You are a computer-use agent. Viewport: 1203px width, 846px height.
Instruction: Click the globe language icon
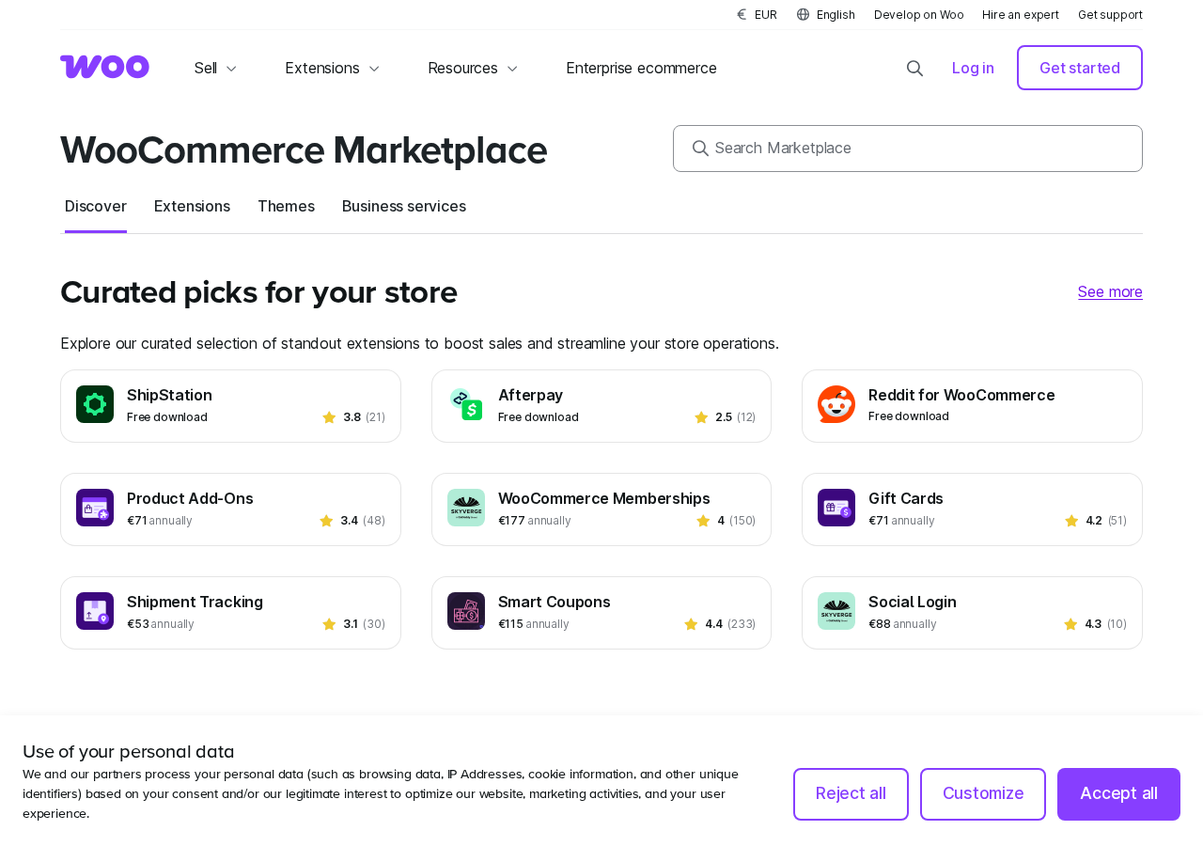[803, 14]
